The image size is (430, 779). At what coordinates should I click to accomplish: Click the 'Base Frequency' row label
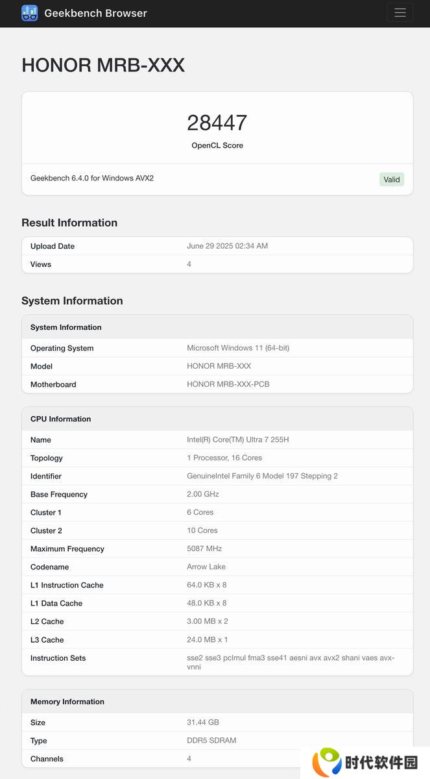click(x=59, y=494)
